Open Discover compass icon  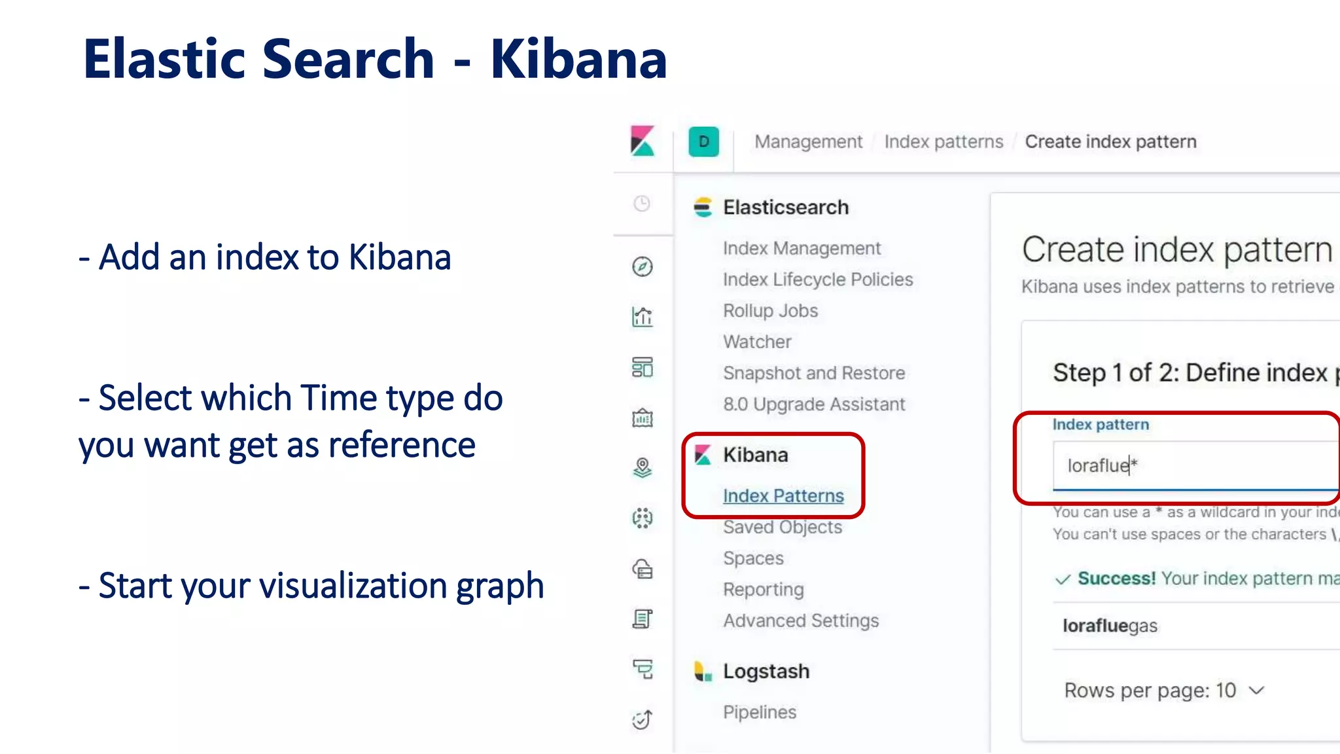tap(642, 266)
